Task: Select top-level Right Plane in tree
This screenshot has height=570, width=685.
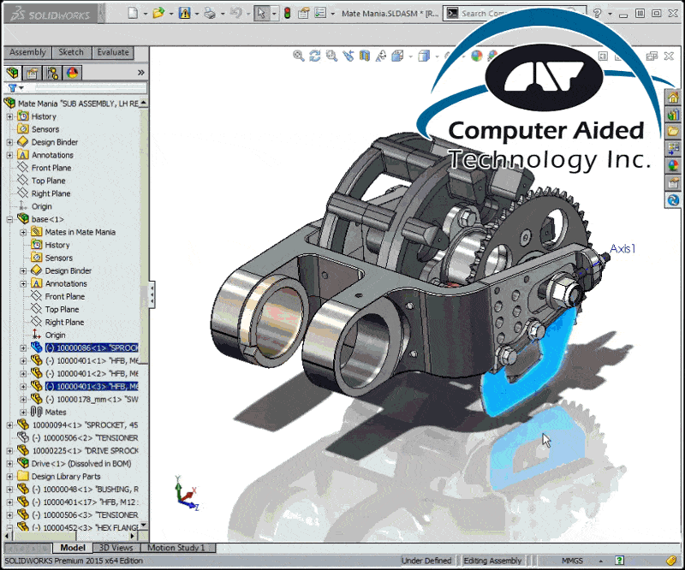Action: pos(51,194)
